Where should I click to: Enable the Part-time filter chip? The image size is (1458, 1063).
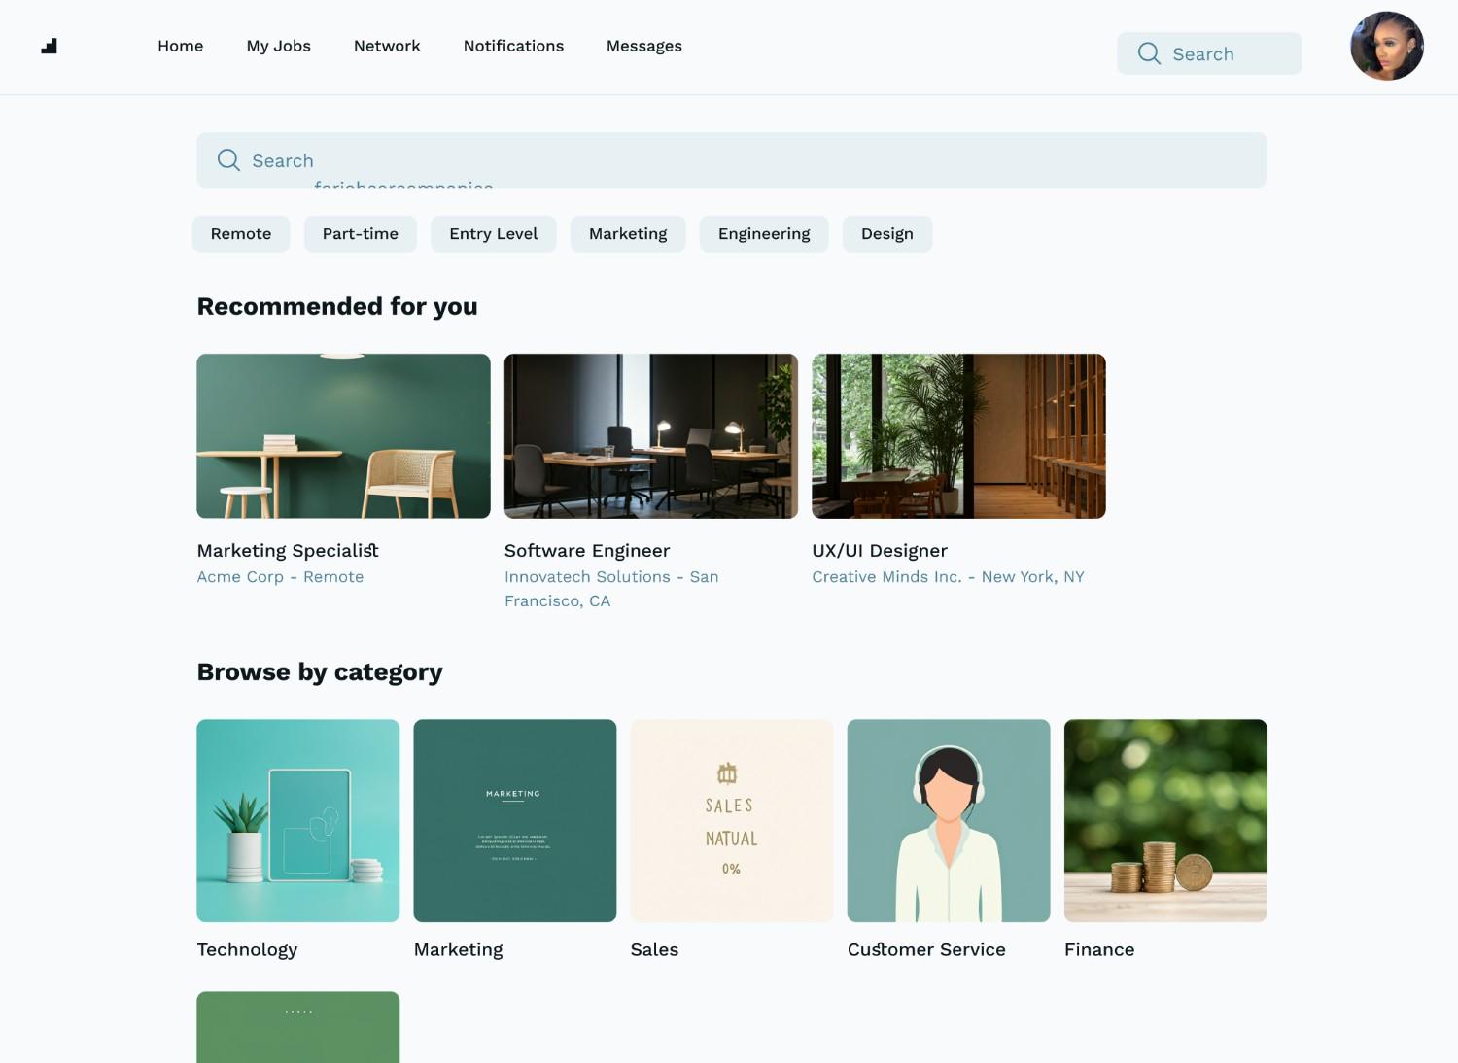pyautogui.click(x=360, y=234)
